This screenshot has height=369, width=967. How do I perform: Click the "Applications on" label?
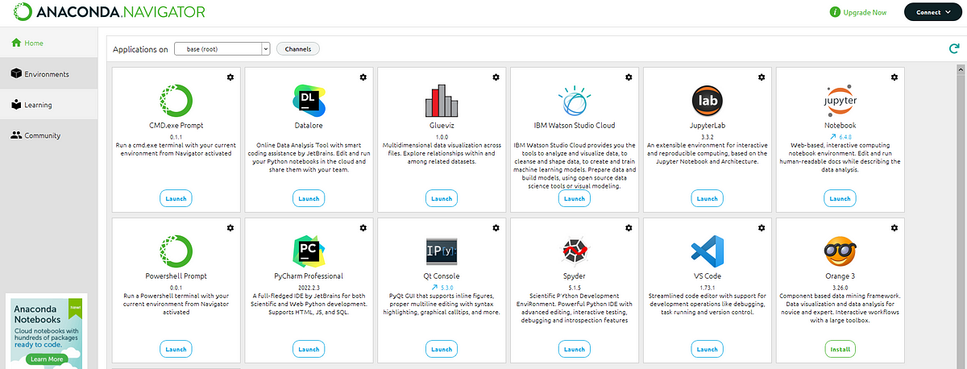click(140, 49)
